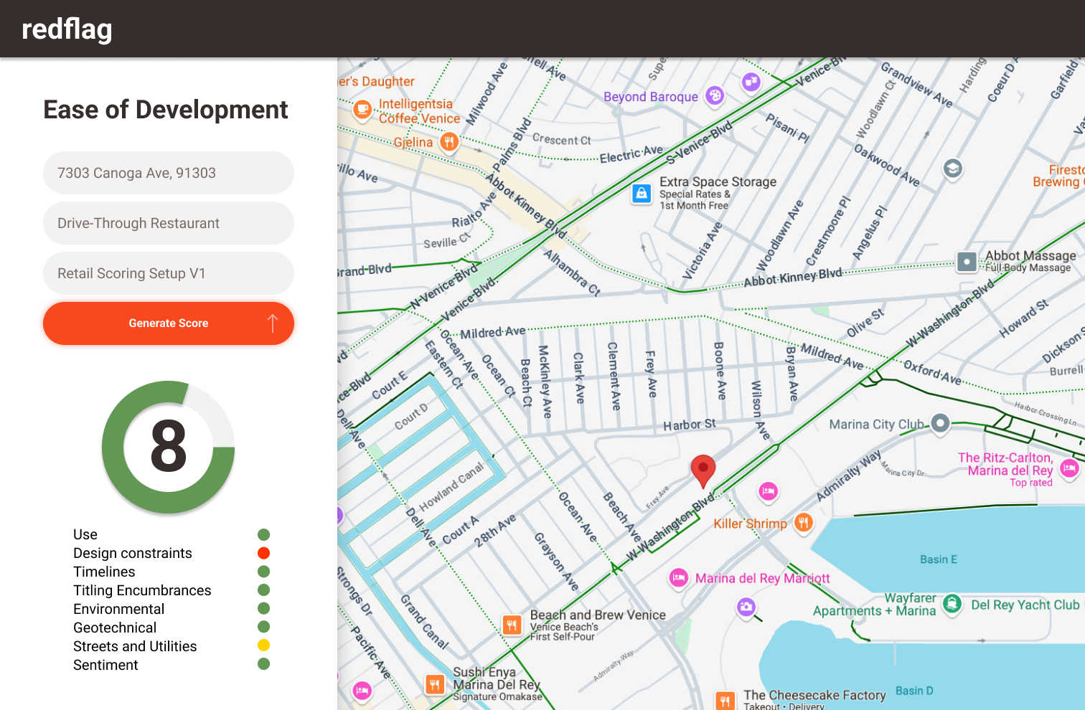Click the pink hotel icon near Admiralty Way
Screen dimensions: 1085x710
pyautogui.click(x=769, y=491)
